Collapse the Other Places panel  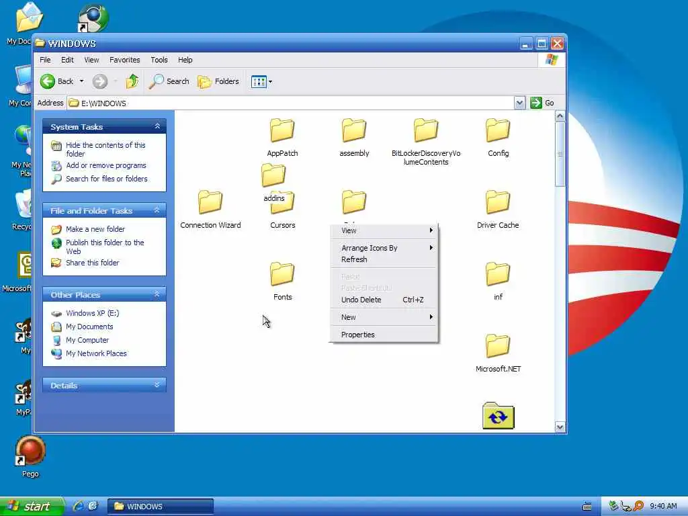157,294
